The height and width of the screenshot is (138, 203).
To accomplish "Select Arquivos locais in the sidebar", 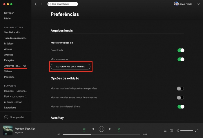I will click(12, 66).
